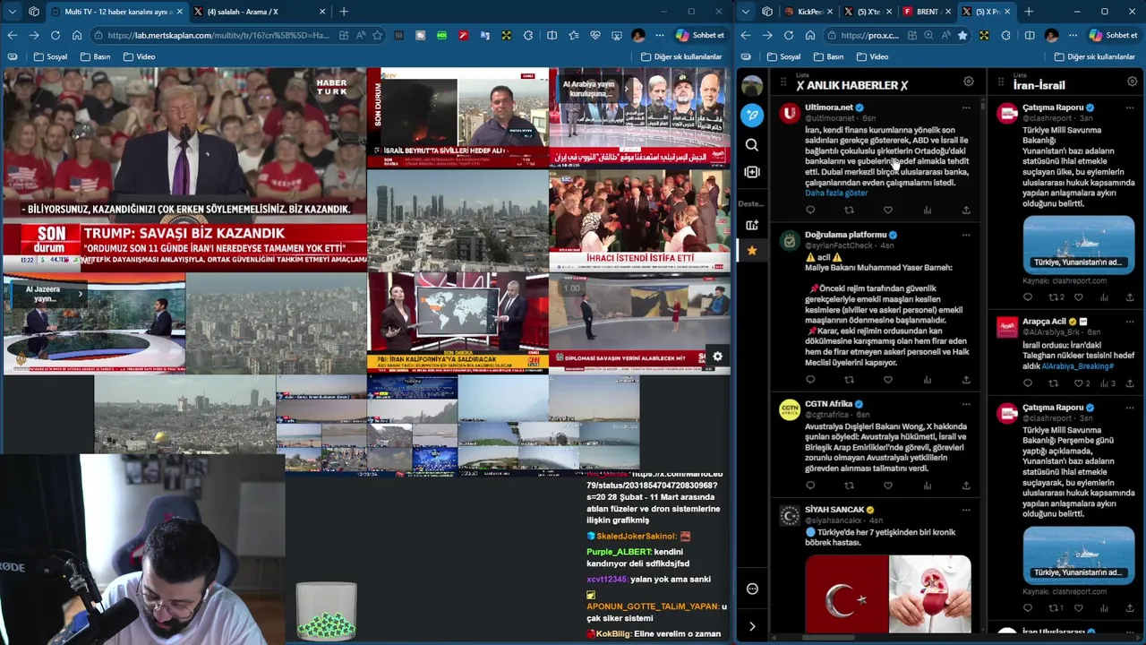Like the CGTN Afrika post
Screen dimensions: 1146x645
click(x=887, y=486)
